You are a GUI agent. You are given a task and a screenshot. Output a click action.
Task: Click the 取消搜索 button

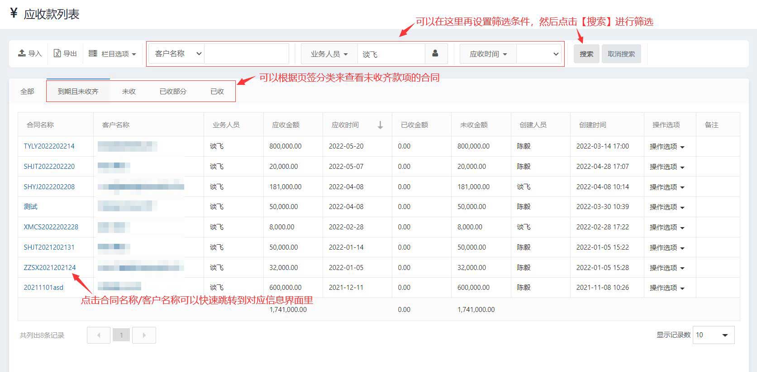coord(621,54)
